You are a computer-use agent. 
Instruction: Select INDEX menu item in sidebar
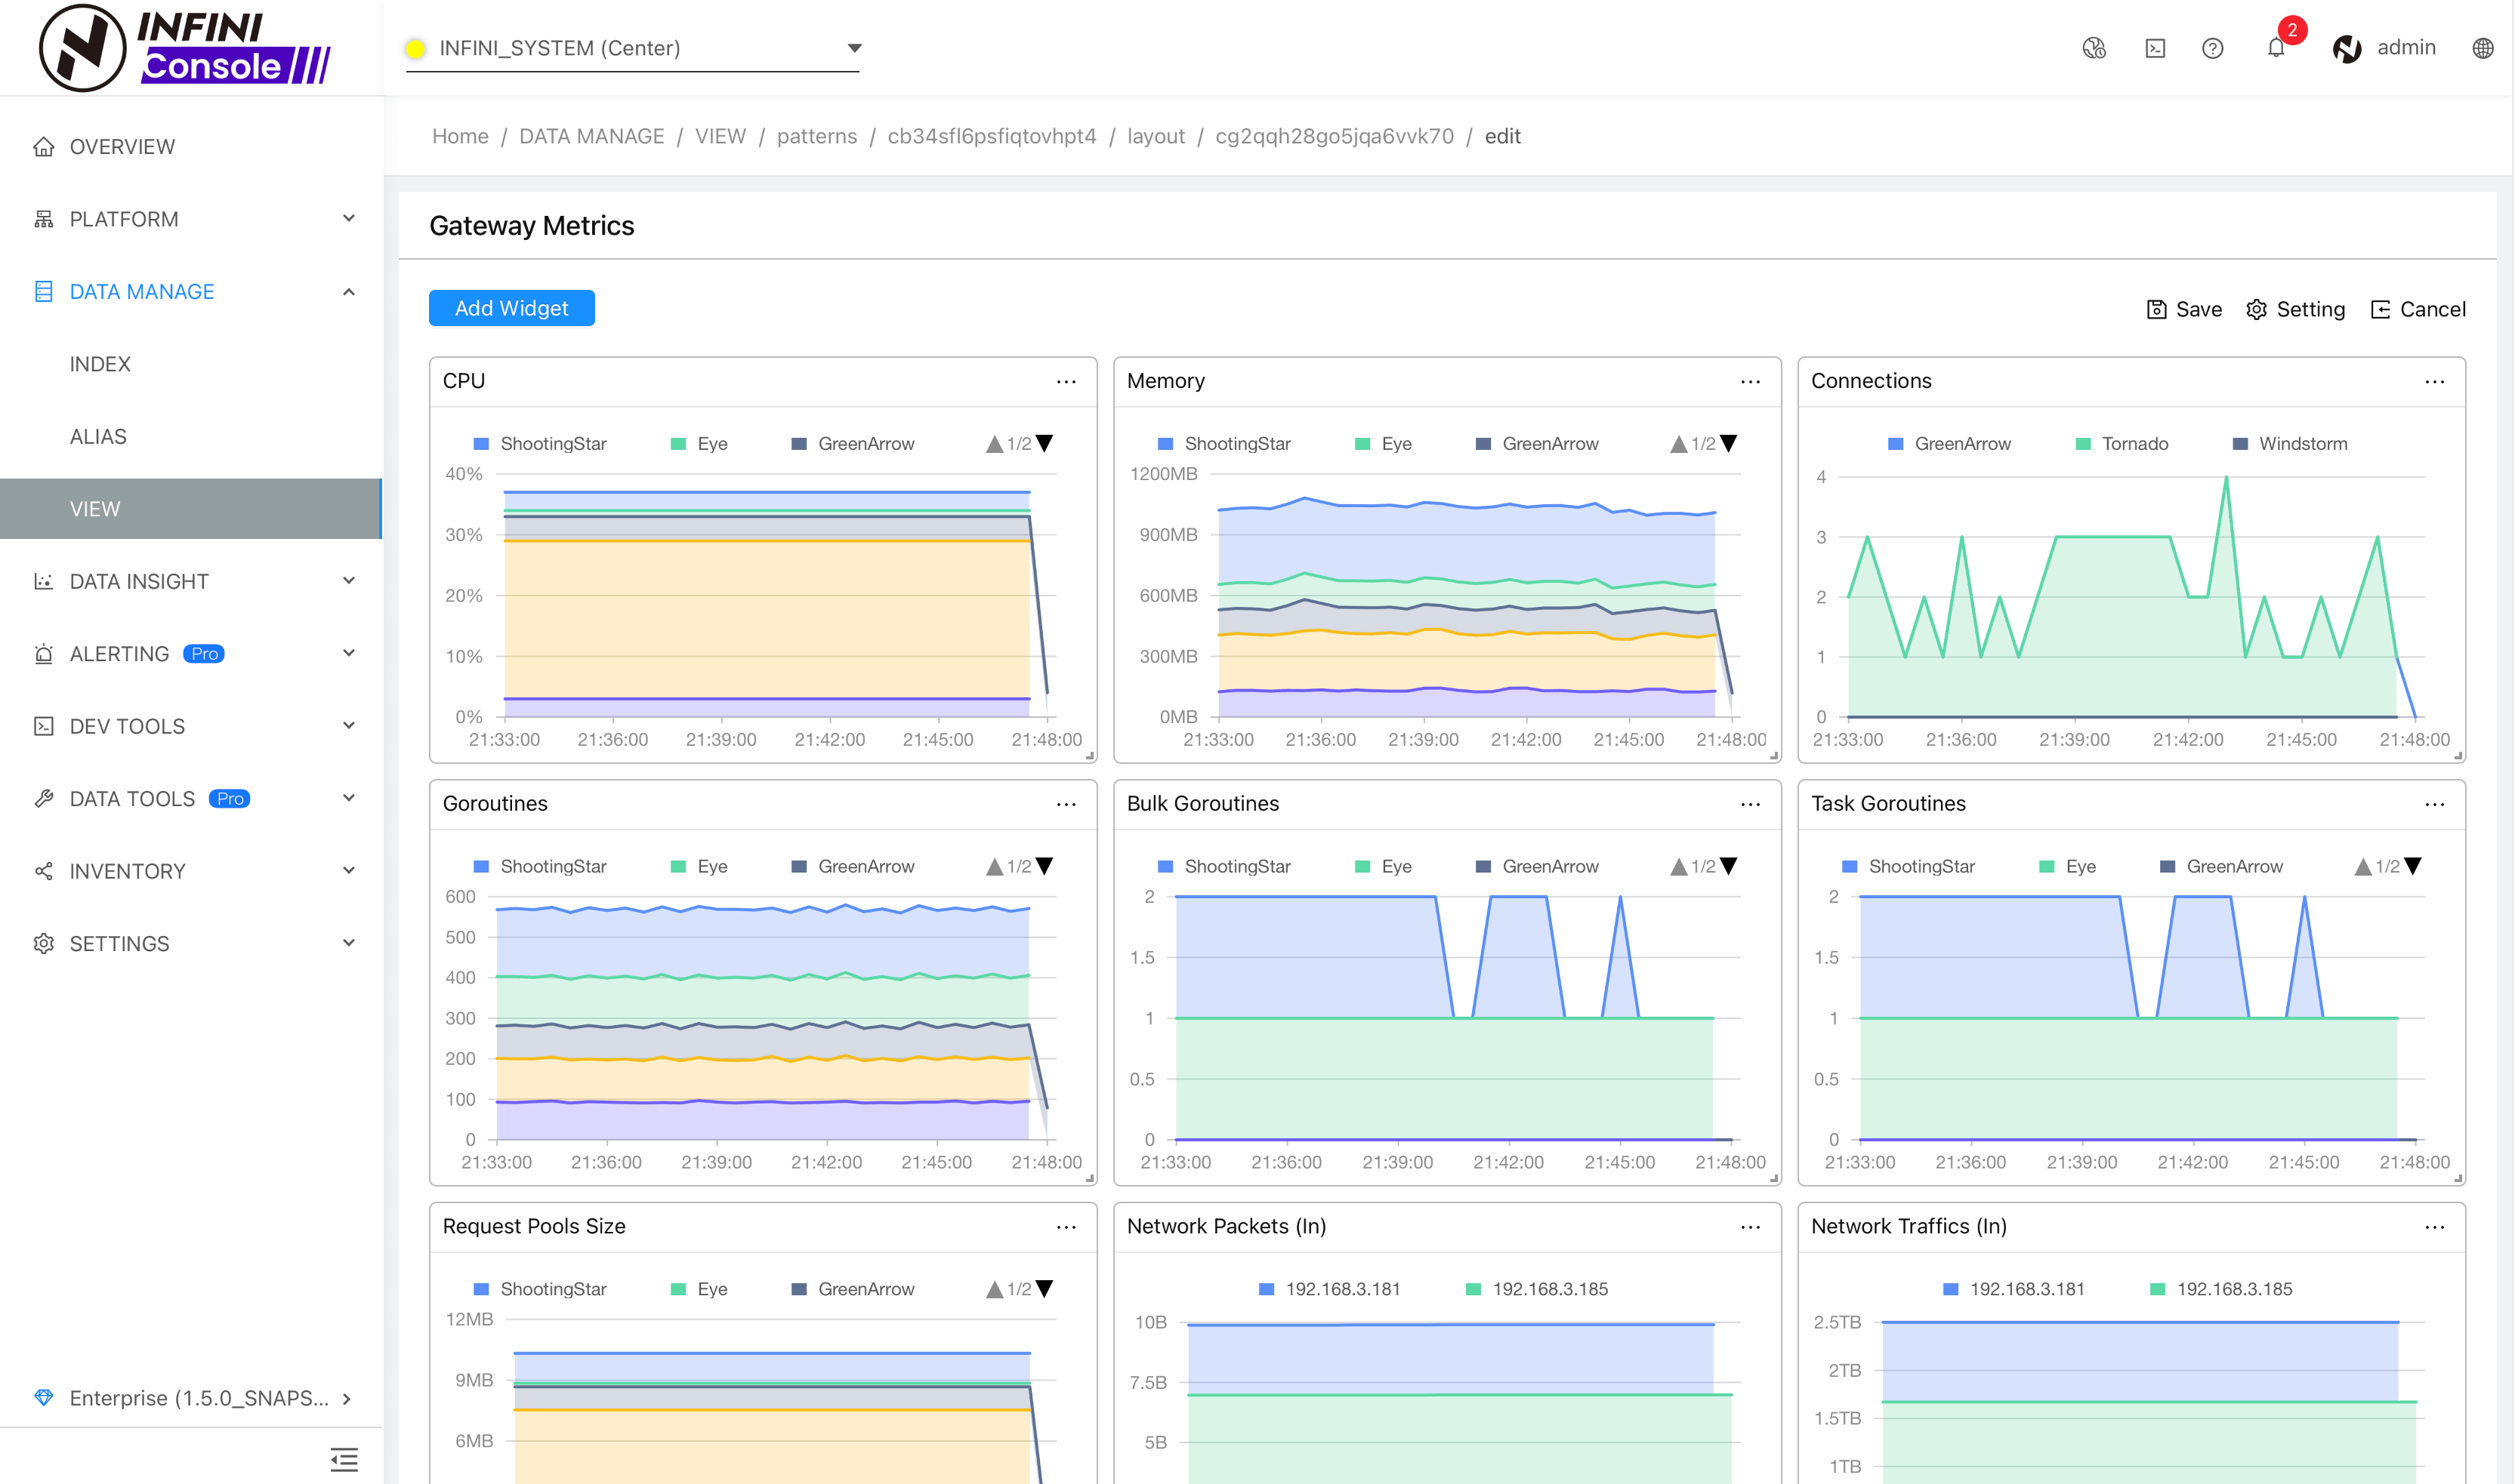click(x=100, y=364)
